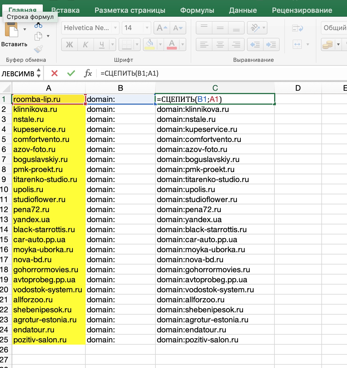
Task: Open the currency format dropdown arrow
Action: click(x=338, y=45)
